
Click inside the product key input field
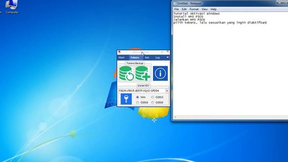142,91
